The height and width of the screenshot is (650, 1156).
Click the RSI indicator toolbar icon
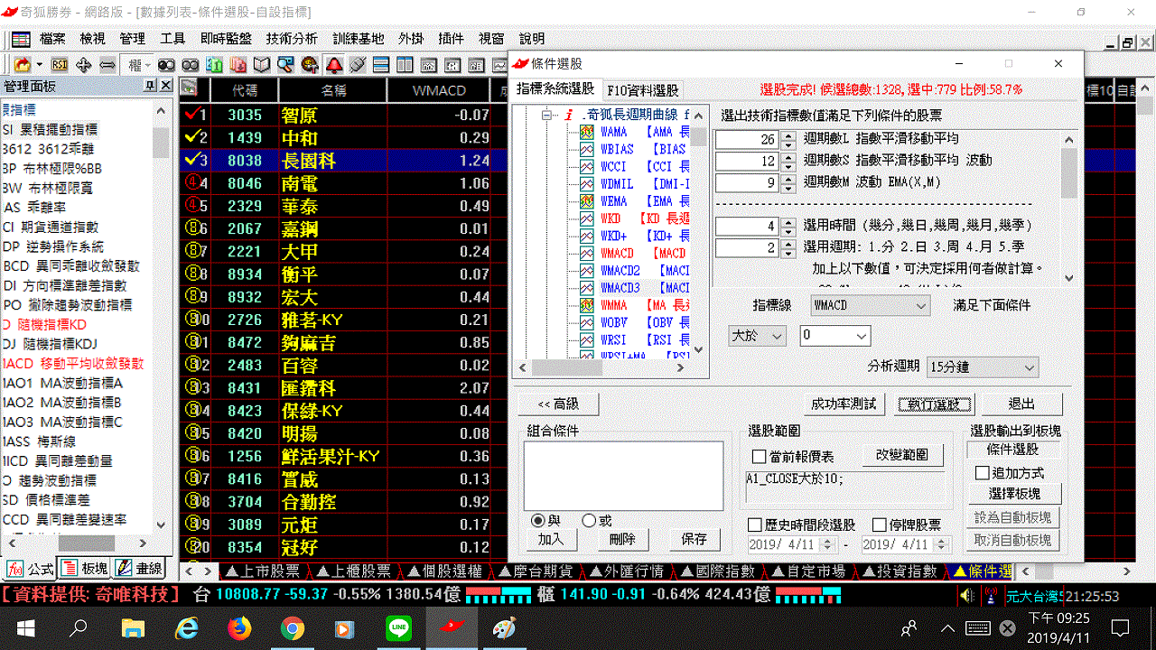coord(60,65)
